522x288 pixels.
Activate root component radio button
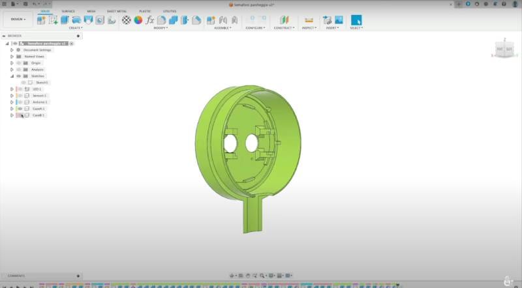71,44
